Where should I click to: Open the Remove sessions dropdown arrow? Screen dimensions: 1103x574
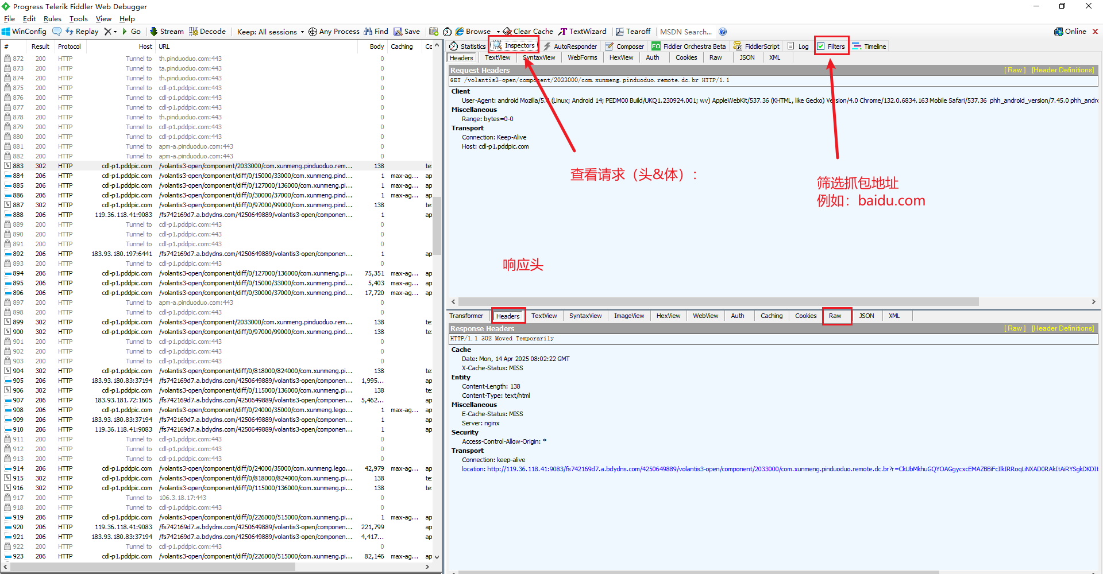point(115,32)
